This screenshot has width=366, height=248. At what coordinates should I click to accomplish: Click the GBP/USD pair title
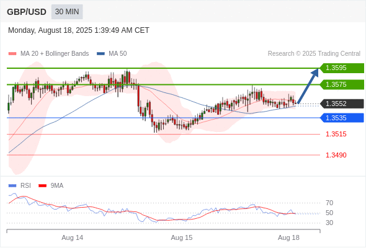click(x=27, y=12)
